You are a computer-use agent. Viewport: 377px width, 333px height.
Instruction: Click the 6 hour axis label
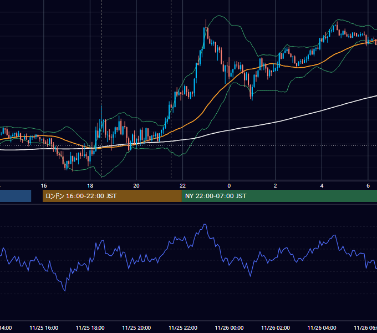(x=368, y=186)
